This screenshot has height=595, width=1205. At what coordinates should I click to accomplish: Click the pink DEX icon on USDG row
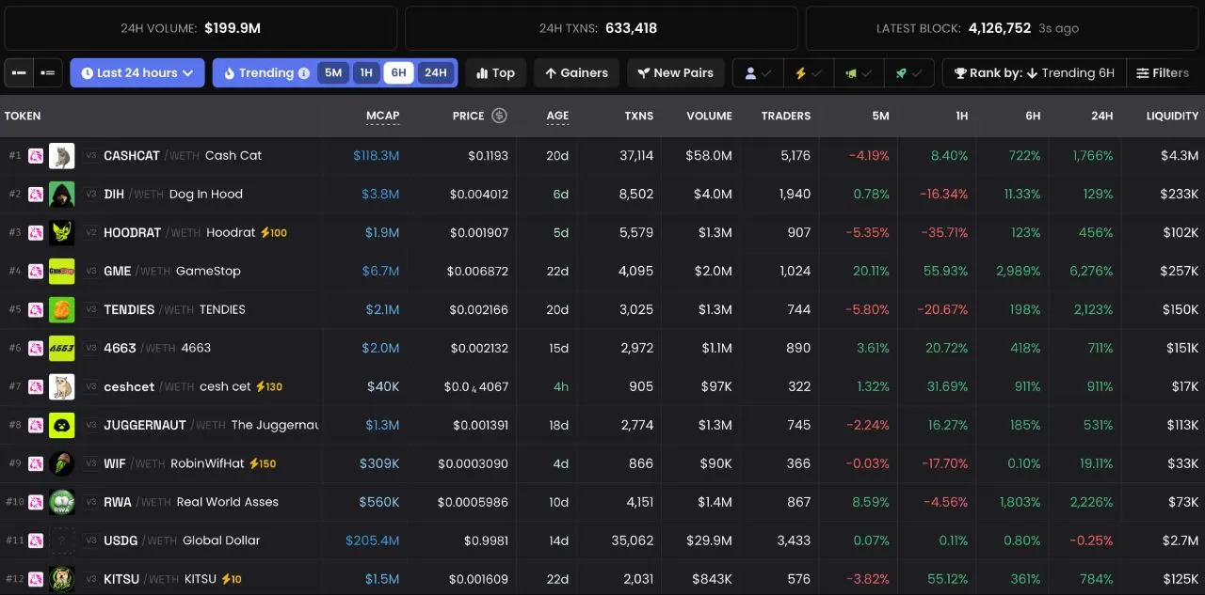point(36,540)
